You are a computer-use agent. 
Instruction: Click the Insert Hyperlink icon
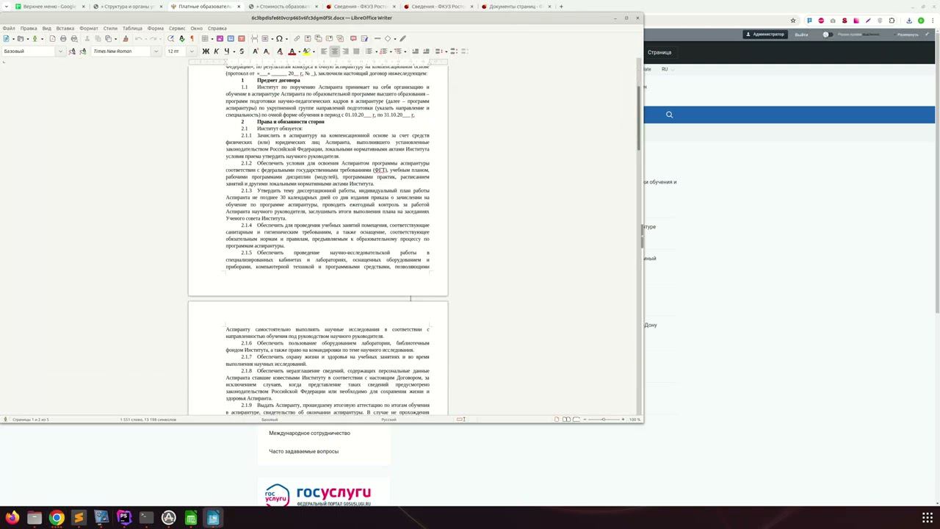[x=297, y=38]
